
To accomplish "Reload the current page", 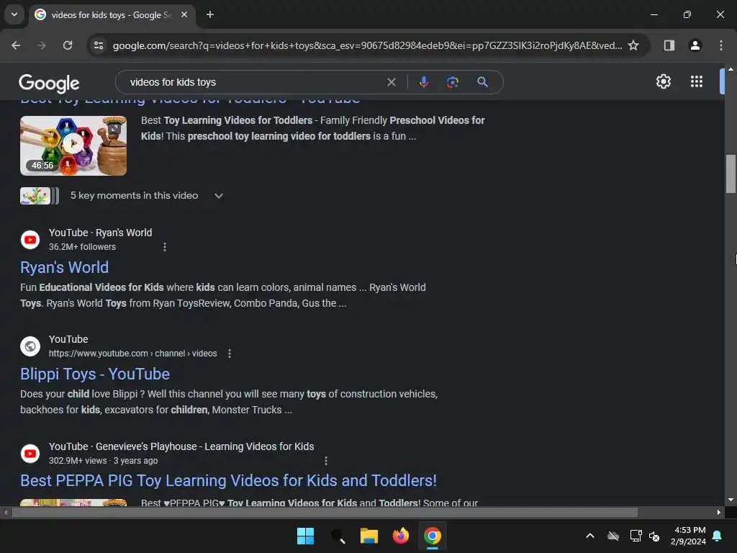I will coord(68,45).
